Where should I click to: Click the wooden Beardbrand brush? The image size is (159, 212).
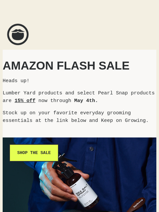point(136,205)
